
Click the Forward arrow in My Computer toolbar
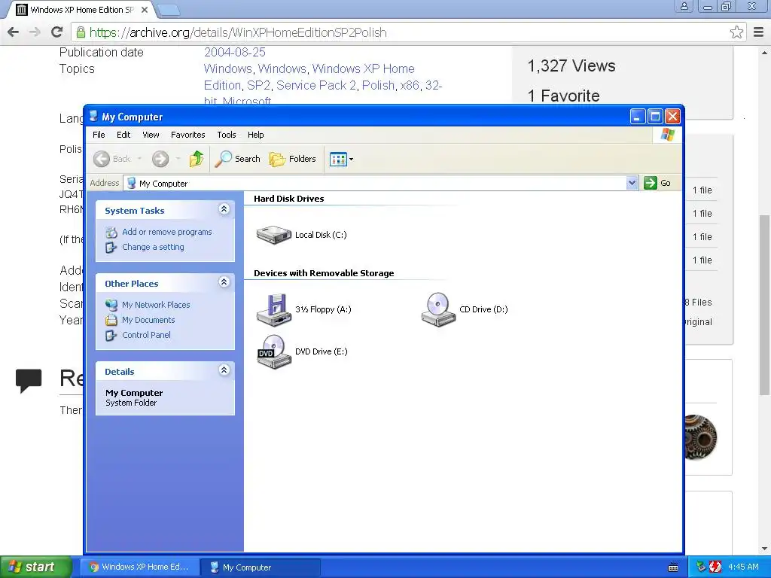click(x=160, y=159)
